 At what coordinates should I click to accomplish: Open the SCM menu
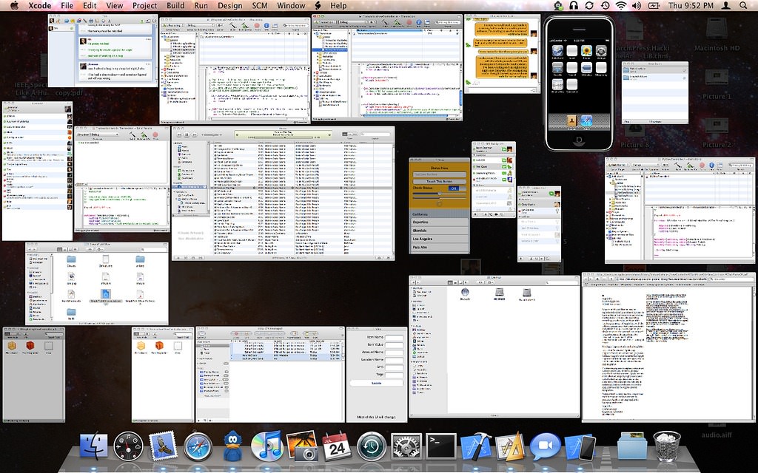(x=259, y=5)
